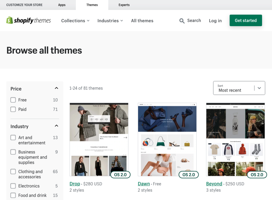Click the OS 2.0 badge on Drop theme
The image size is (272, 200).
pyautogui.click(x=120, y=175)
